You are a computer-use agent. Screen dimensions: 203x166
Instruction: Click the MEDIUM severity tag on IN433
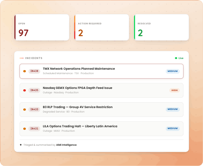pyautogui.click(x=173, y=109)
